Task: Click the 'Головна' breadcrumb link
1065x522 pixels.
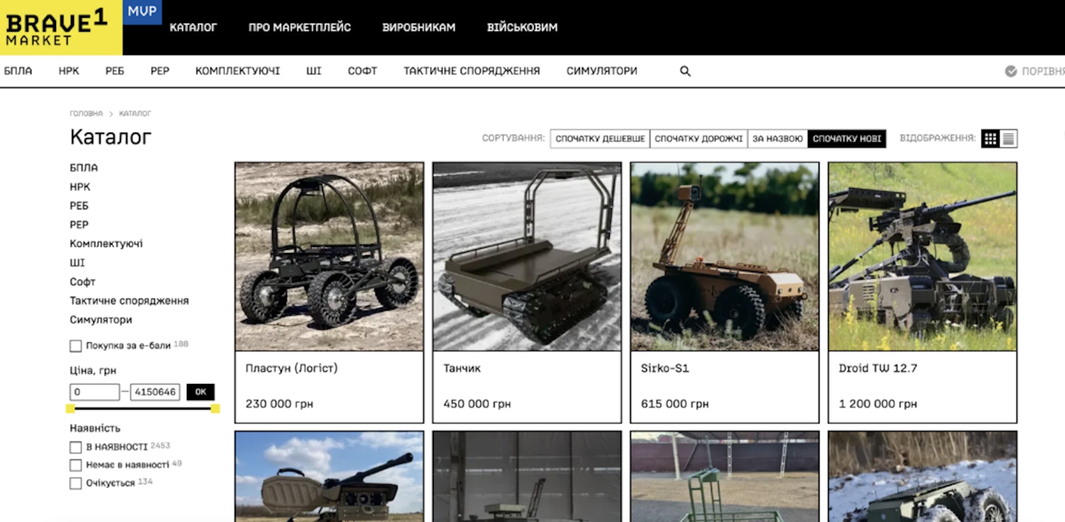Action: [86, 114]
